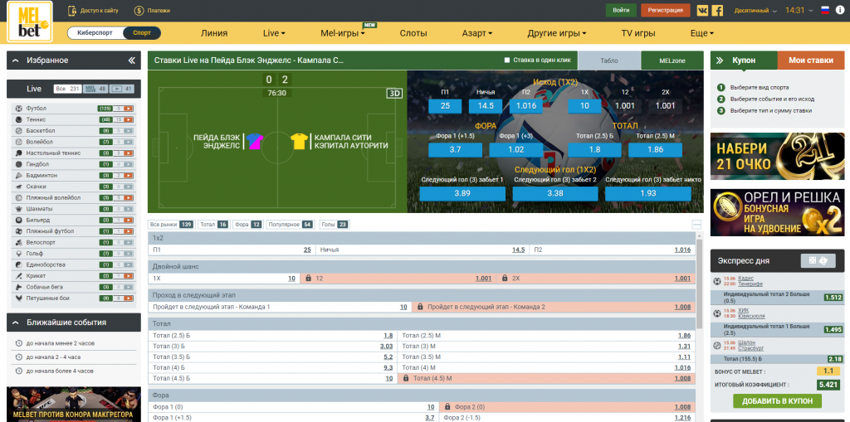Image resolution: width=850 pixels, height=422 pixels.
Task: Open the MELbet logo home link
Action: point(30,22)
